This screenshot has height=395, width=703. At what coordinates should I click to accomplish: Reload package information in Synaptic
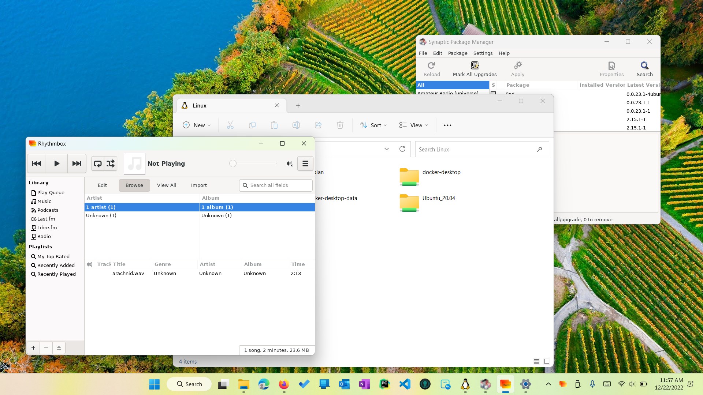click(x=431, y=69)
